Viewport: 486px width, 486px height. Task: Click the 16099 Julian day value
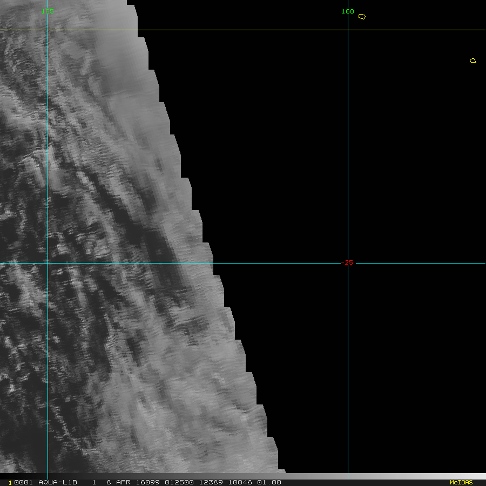(148, 482)
